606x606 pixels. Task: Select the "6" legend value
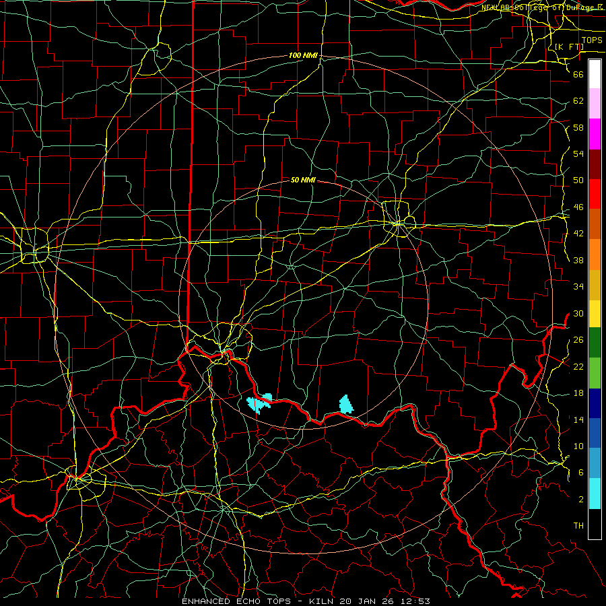[580, 473]
